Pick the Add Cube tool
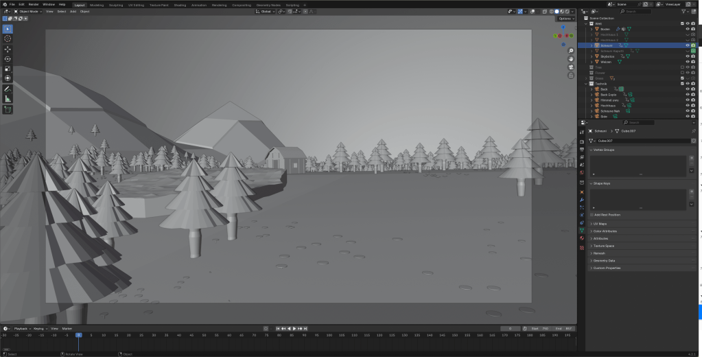Image resolution: width=702 pixels, height=357 pixels. tap(8, 109)
